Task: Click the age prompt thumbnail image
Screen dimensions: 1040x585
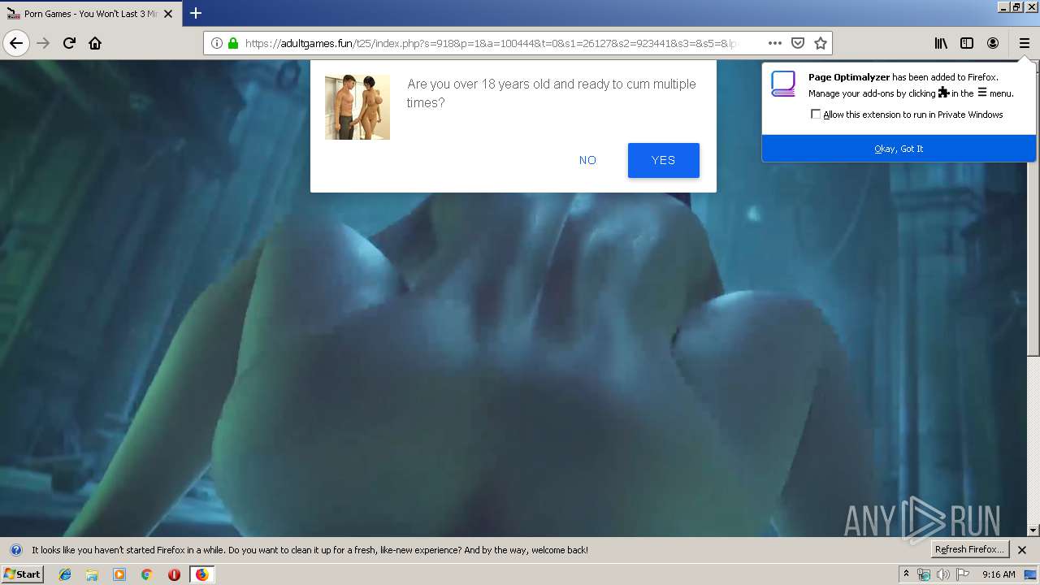Action: tap(357, 107)
